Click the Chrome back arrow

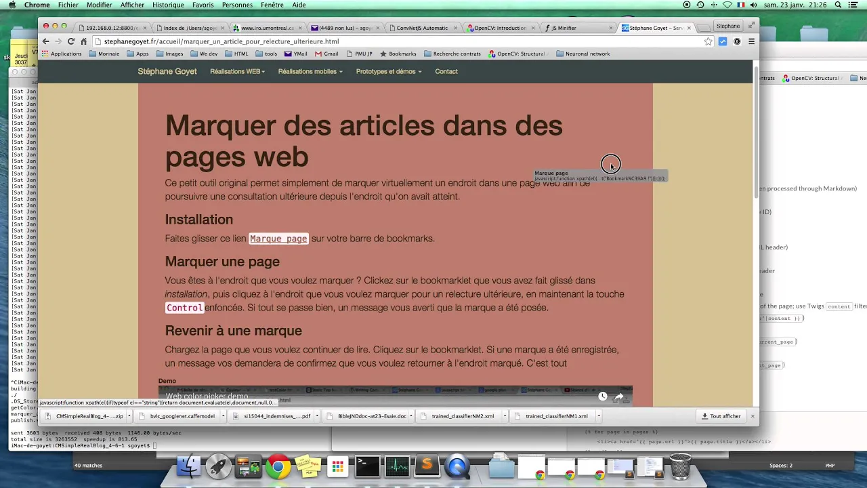[x=46, y=41]
